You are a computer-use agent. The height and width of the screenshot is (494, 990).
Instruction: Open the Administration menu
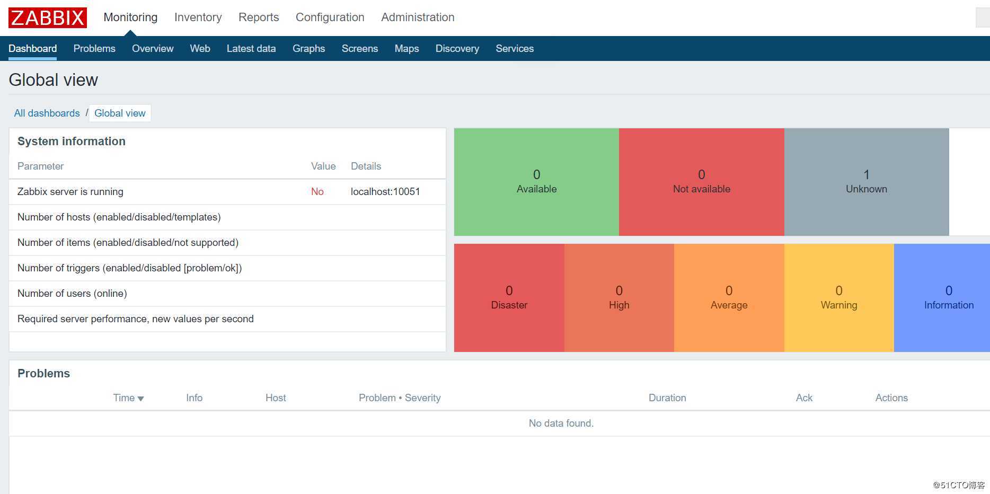point(418,17)
